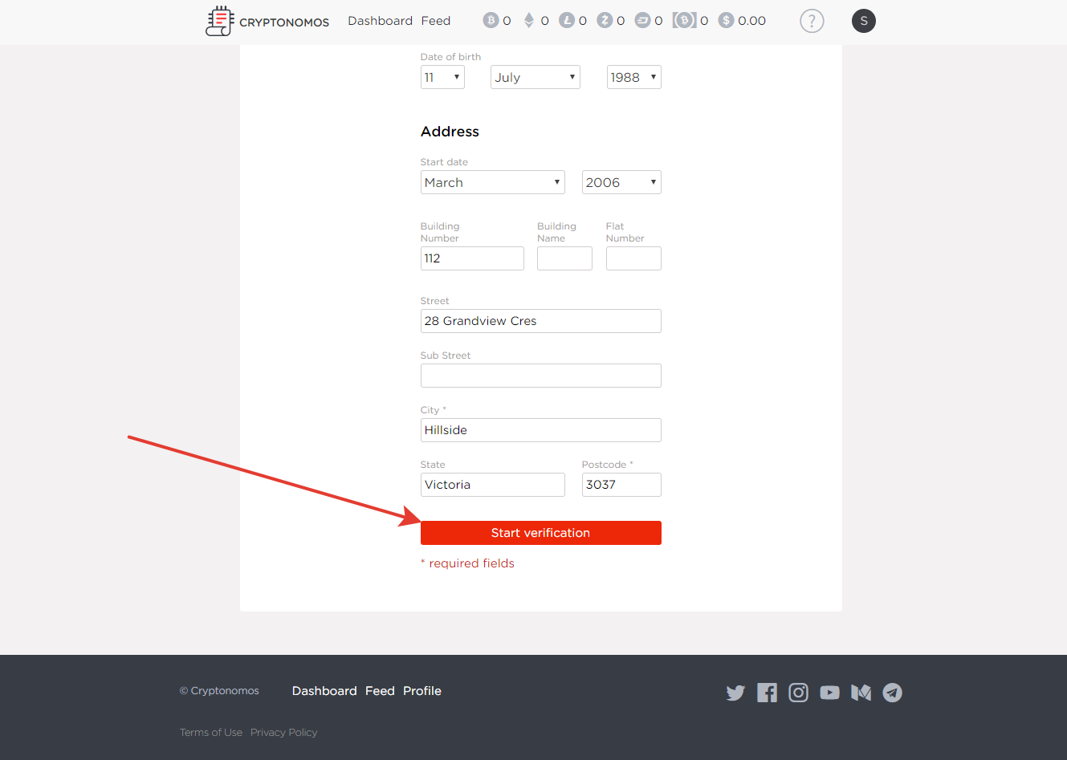Click the Address section heading
The width and height of the screenshot is (1067, 760).
click(450, 132)
